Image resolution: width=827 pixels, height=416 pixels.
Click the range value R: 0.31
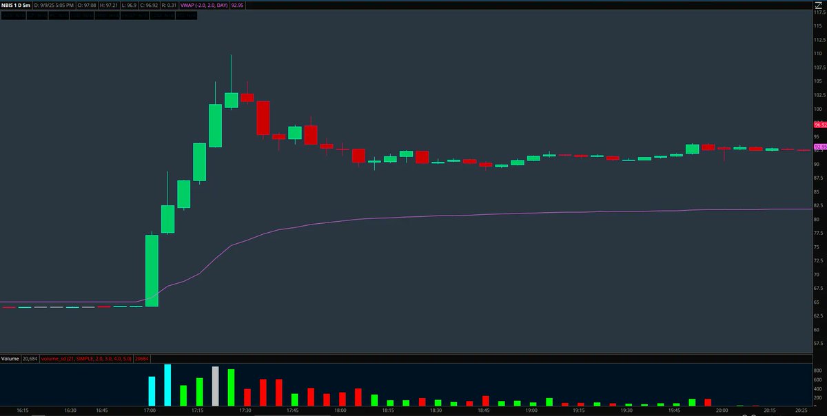click(x=169, y=6)
